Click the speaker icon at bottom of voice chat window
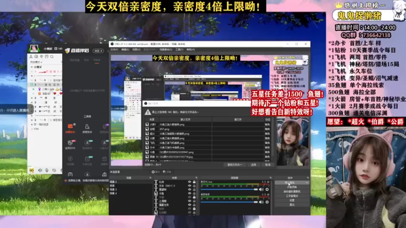 point(40,170)
